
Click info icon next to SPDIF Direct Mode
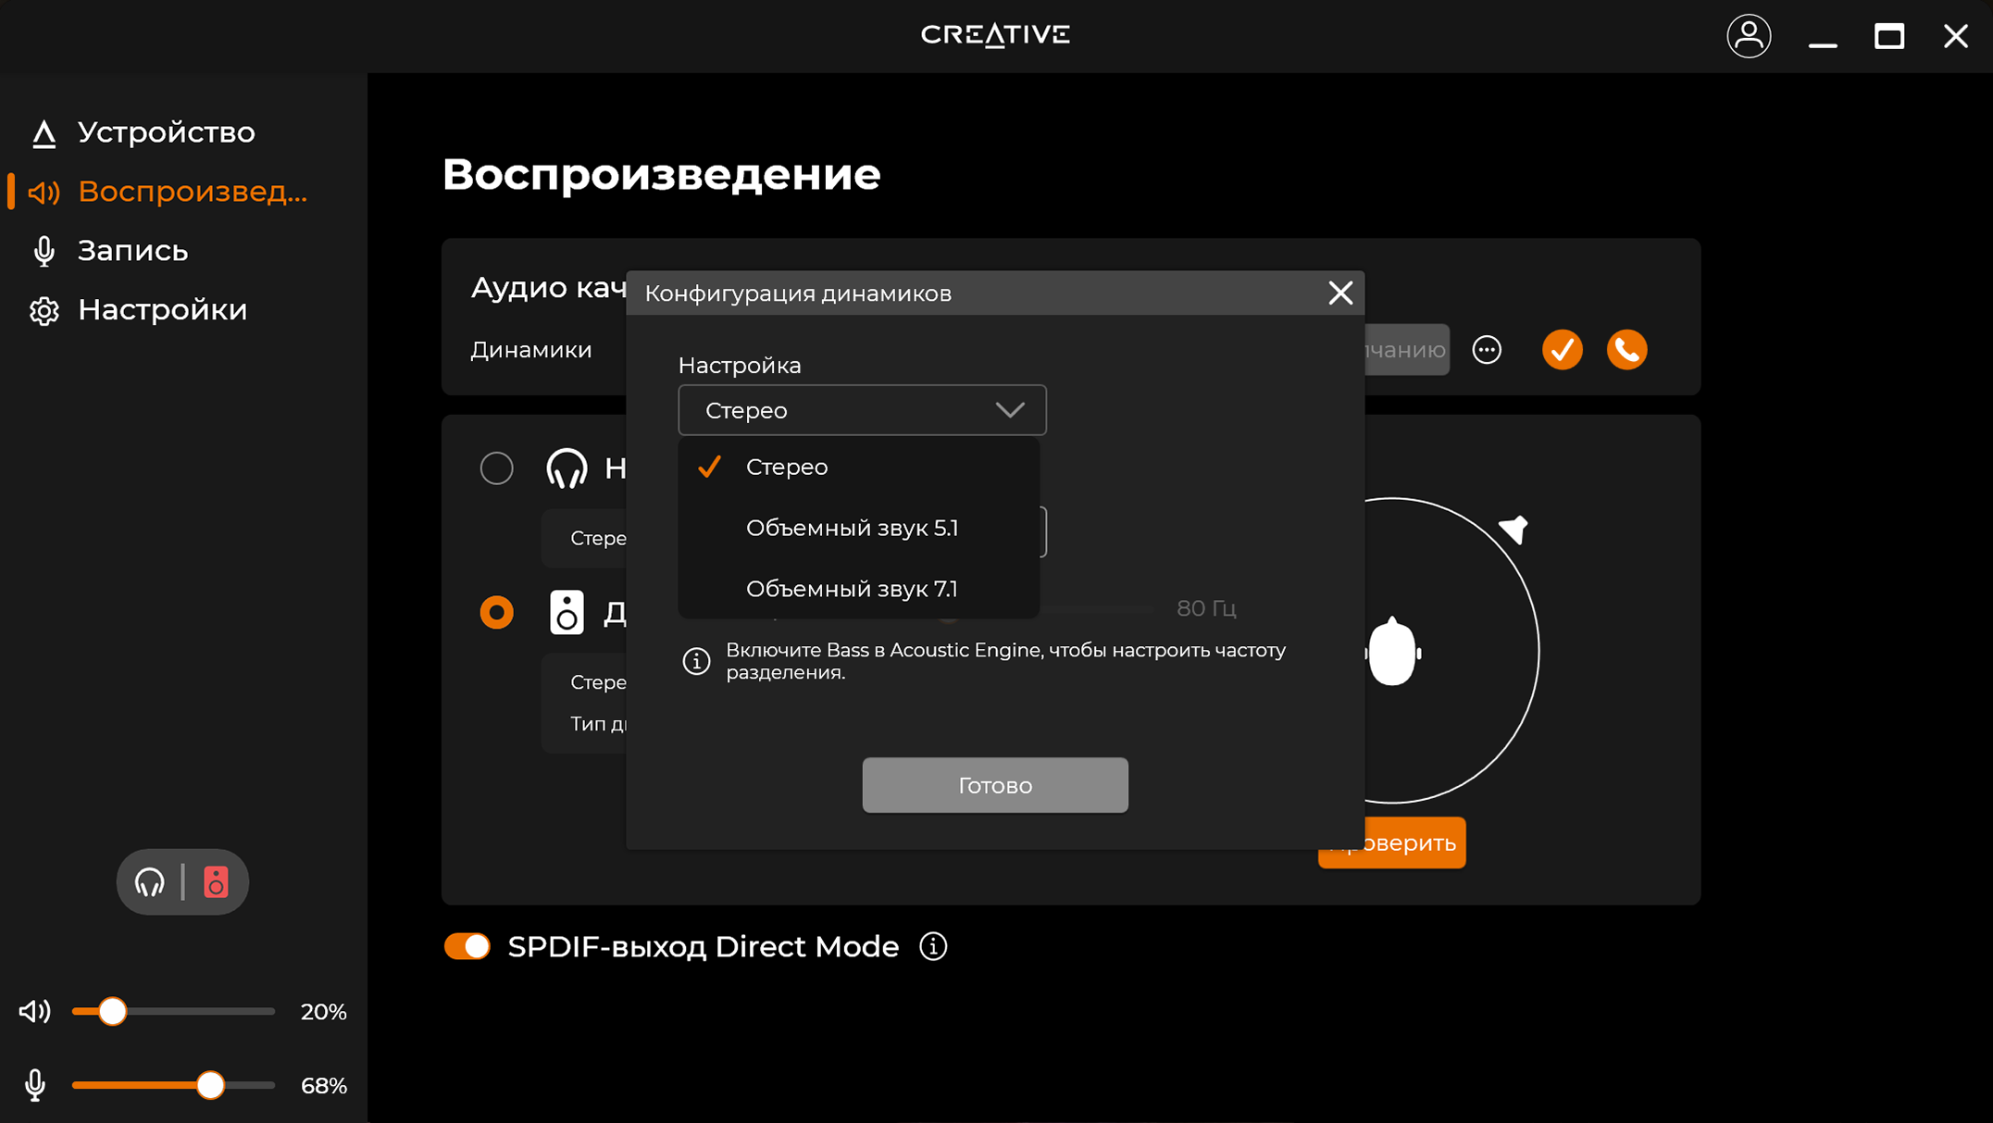(x=933, y=946)
